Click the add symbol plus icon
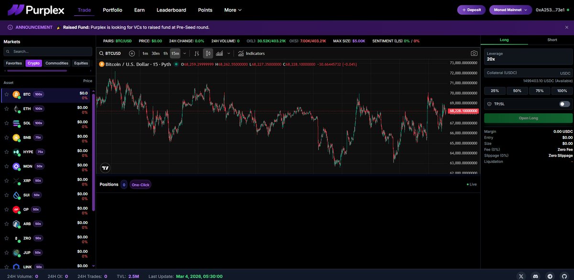The height and width of the screenshot is (280, 574). [x=132, y=54]
